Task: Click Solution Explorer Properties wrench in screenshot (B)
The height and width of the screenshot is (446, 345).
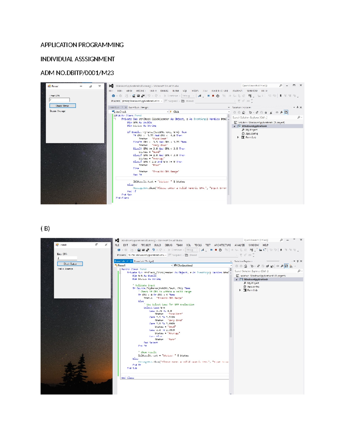Action: click(282, 266)
